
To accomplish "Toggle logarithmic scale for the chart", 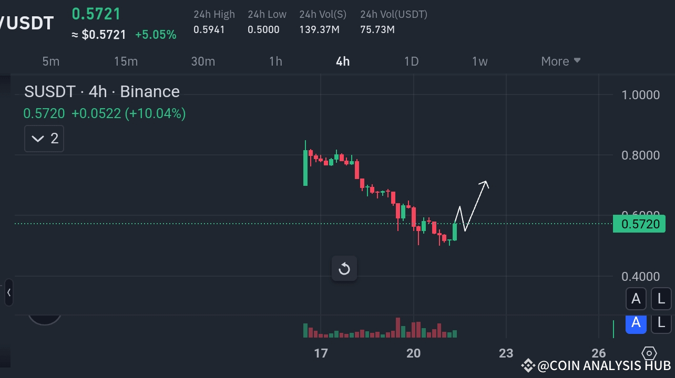I will [661, 298].
